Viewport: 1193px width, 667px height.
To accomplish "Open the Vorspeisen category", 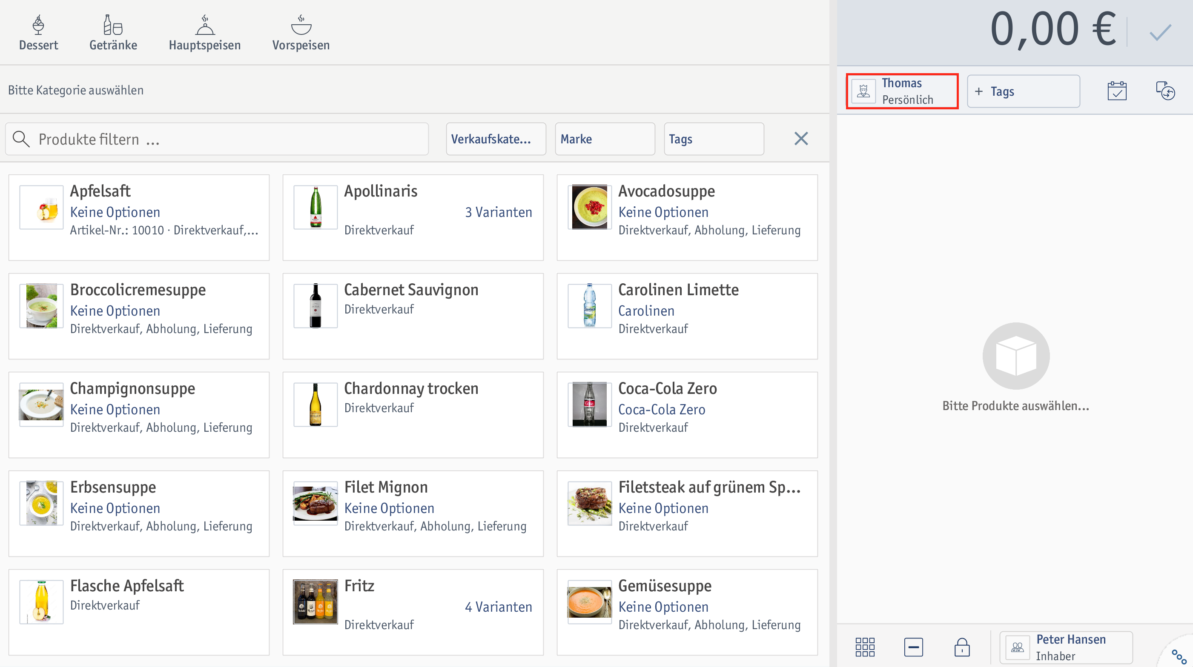I will pyautogui.click(x=301, y=32).
